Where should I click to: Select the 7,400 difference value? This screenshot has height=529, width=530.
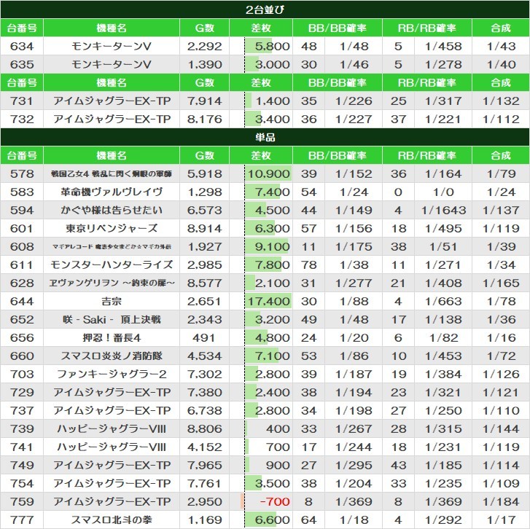coord(273,192)
